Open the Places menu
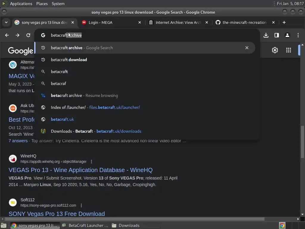This screenshot has height=229, width=305. point(42,4)
